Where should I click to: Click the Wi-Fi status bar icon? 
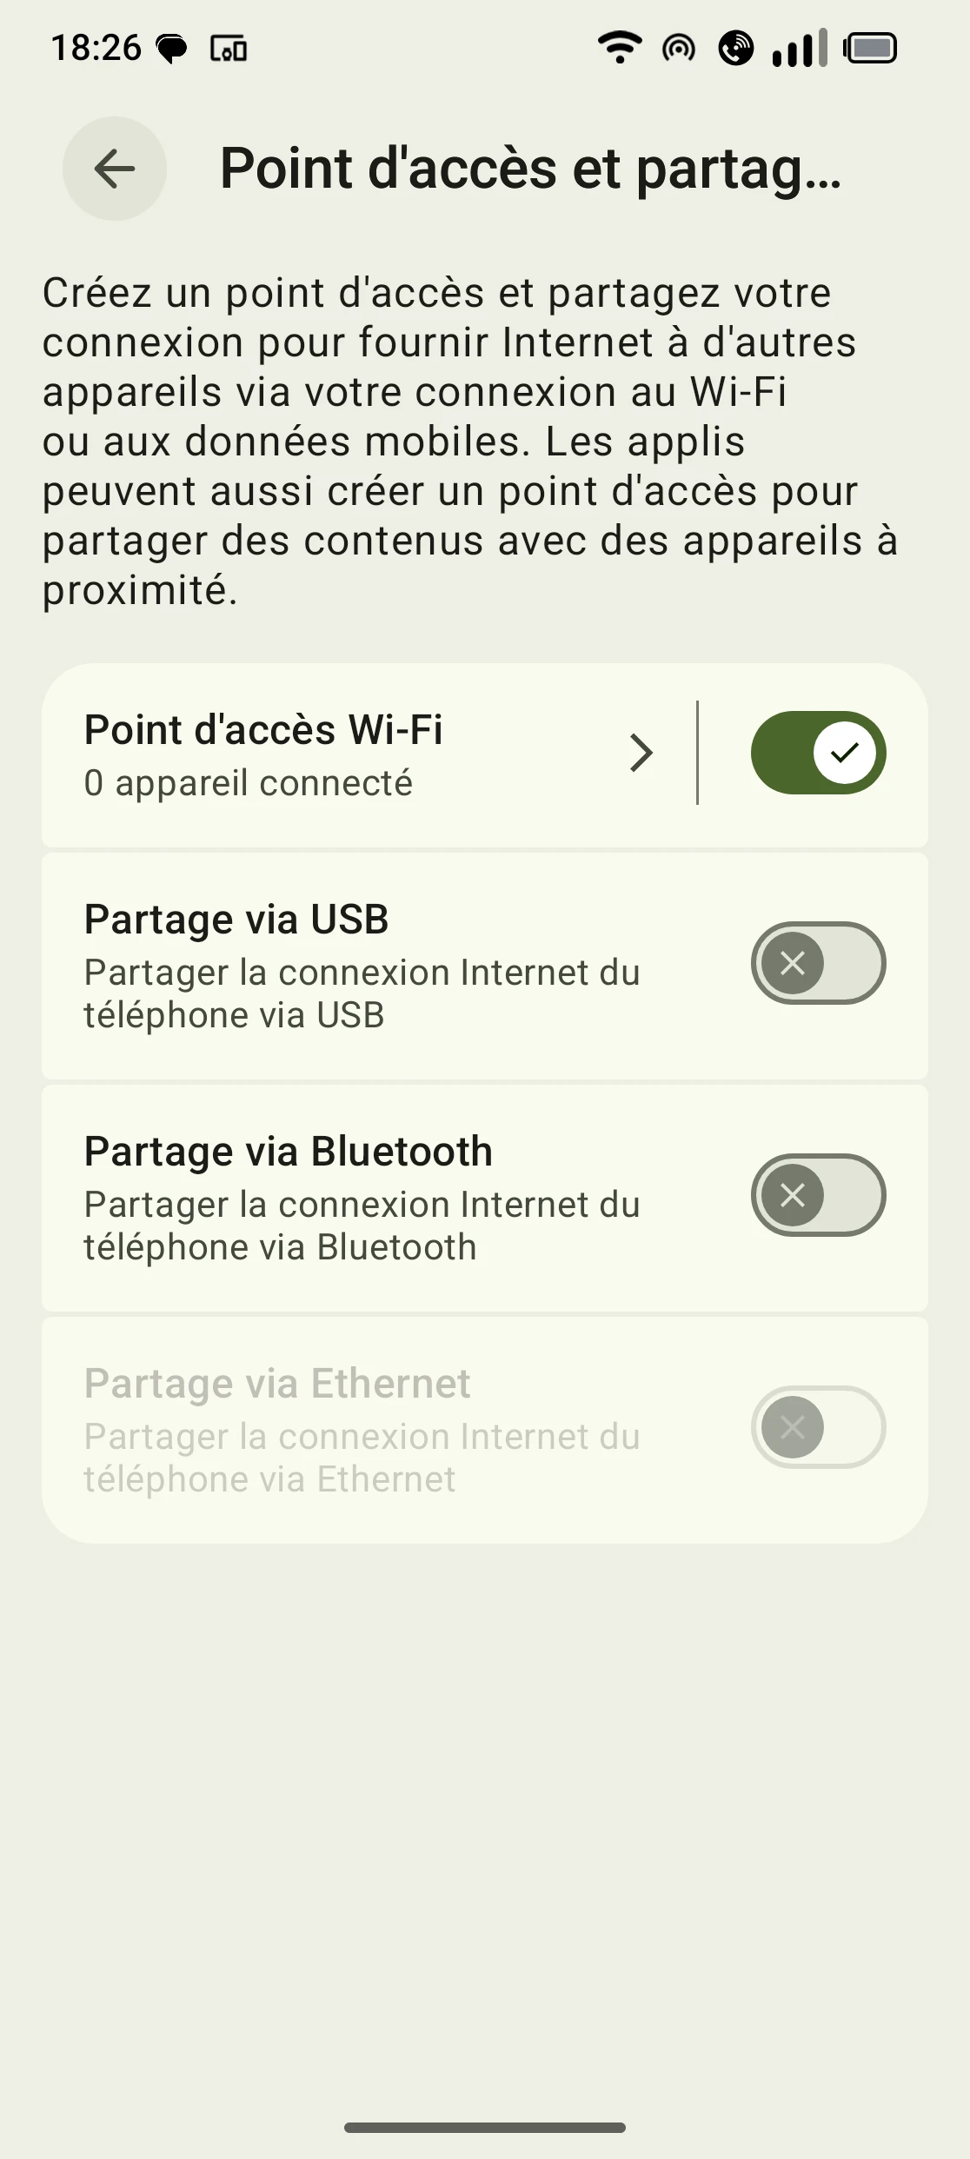pos(619,48)
